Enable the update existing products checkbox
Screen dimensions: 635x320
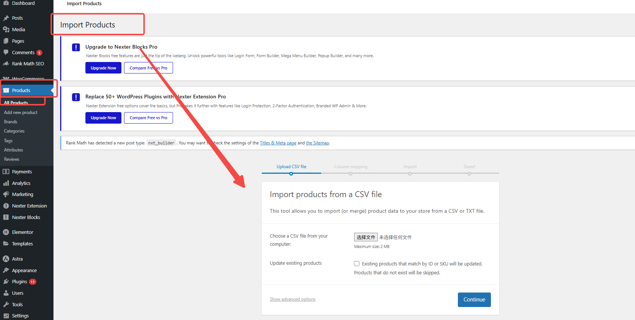pos(356,264)
